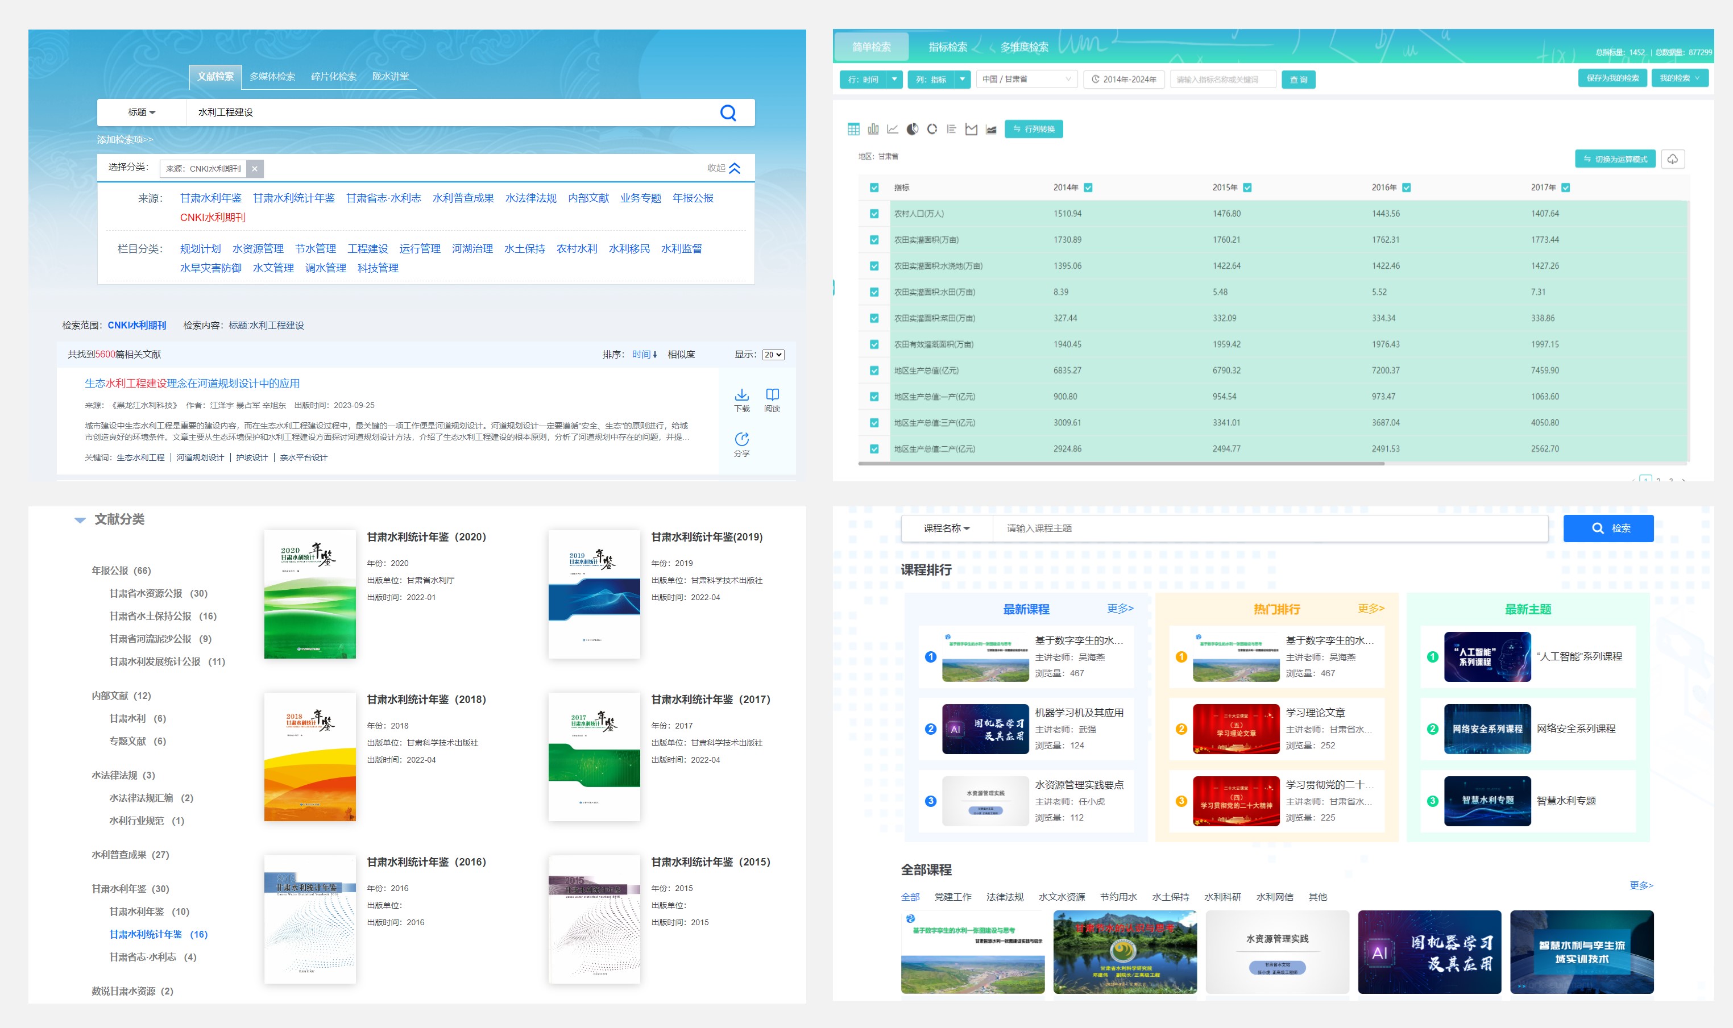The height and width of the screenshot is (1028, 1733).
Task: Collapse the 文献分类 tree header
Action: [80, 519]
